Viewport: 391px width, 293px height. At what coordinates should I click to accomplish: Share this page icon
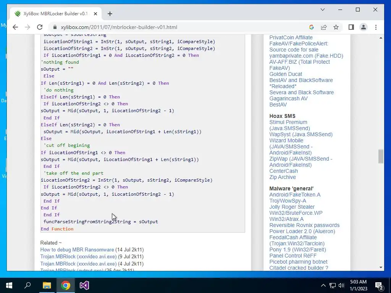tap(324, 27)
